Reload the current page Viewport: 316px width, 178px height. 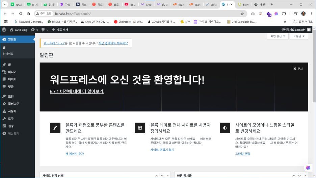21,14
